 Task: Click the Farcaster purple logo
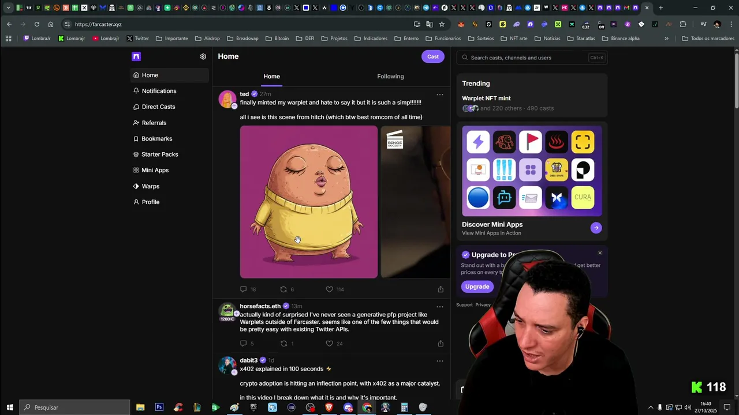click(x=136, y=56)
